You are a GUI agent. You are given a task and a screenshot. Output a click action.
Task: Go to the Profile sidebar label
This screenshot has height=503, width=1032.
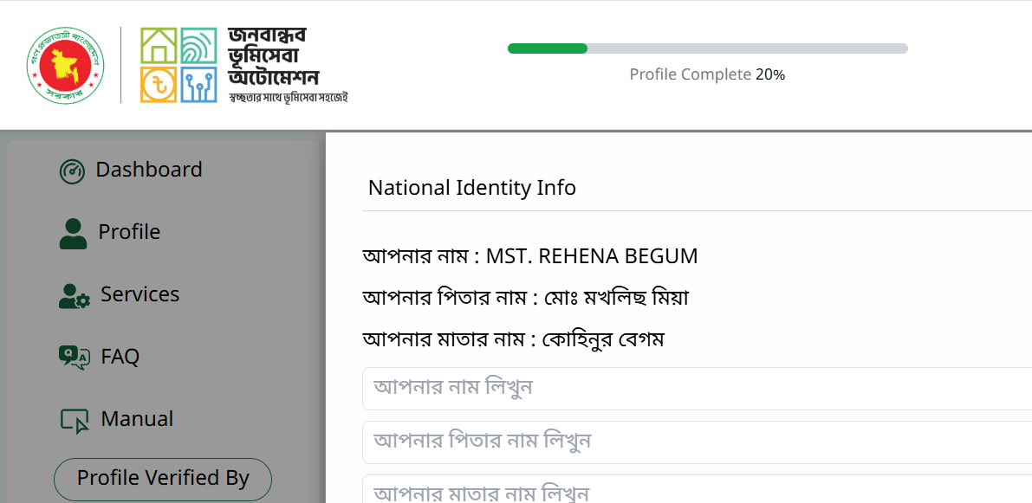(129, 231)
